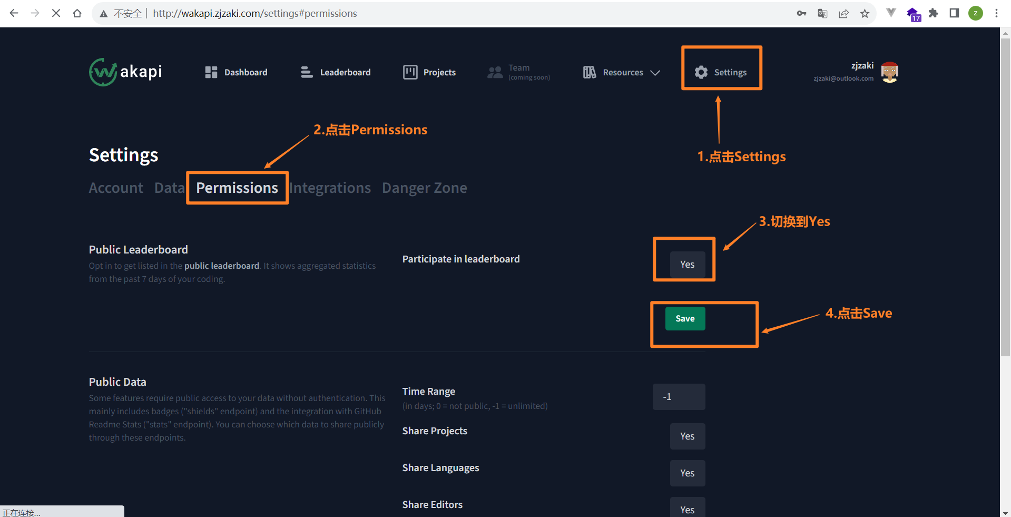The image size is (1011, 517).
Task: Click the Share Editors label
Action: tap(433, 505)
